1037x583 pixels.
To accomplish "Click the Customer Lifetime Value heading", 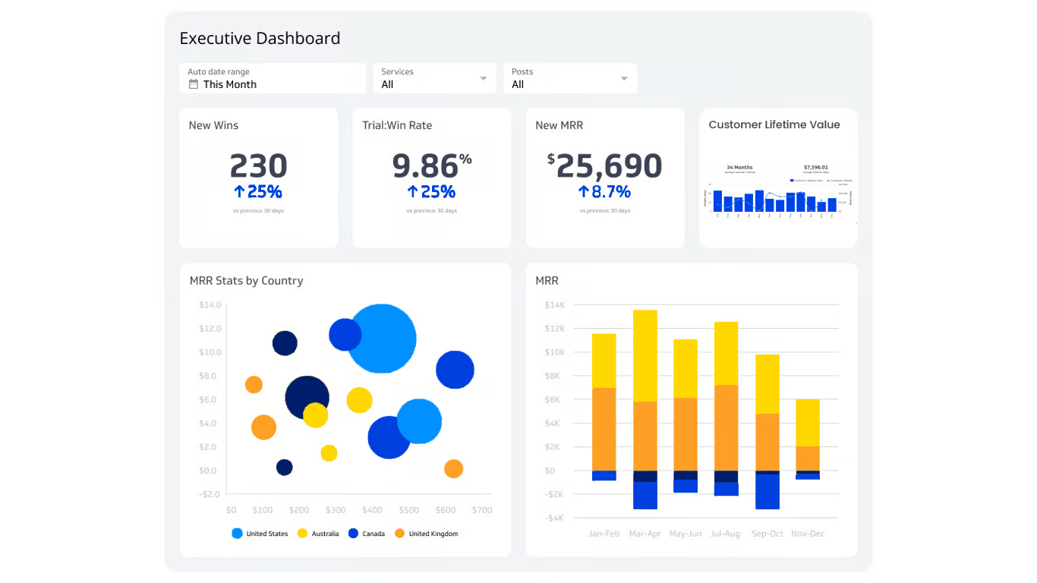I will pos(774,124).
